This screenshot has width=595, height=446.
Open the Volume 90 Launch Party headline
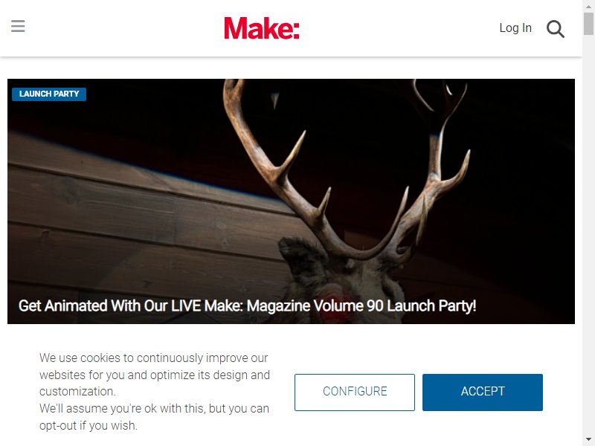(247, 306)
